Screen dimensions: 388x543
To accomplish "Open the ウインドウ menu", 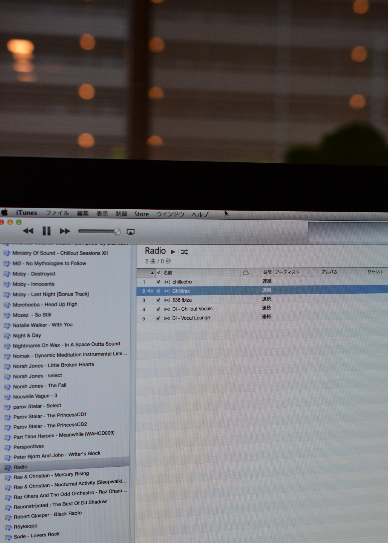I will [170, 214].
